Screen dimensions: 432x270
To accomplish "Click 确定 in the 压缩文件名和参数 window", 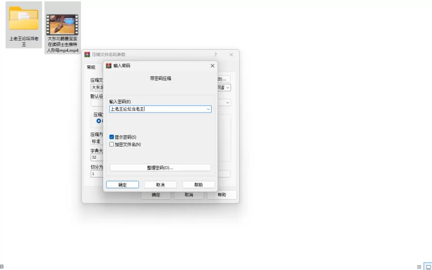I will point(156,195).
